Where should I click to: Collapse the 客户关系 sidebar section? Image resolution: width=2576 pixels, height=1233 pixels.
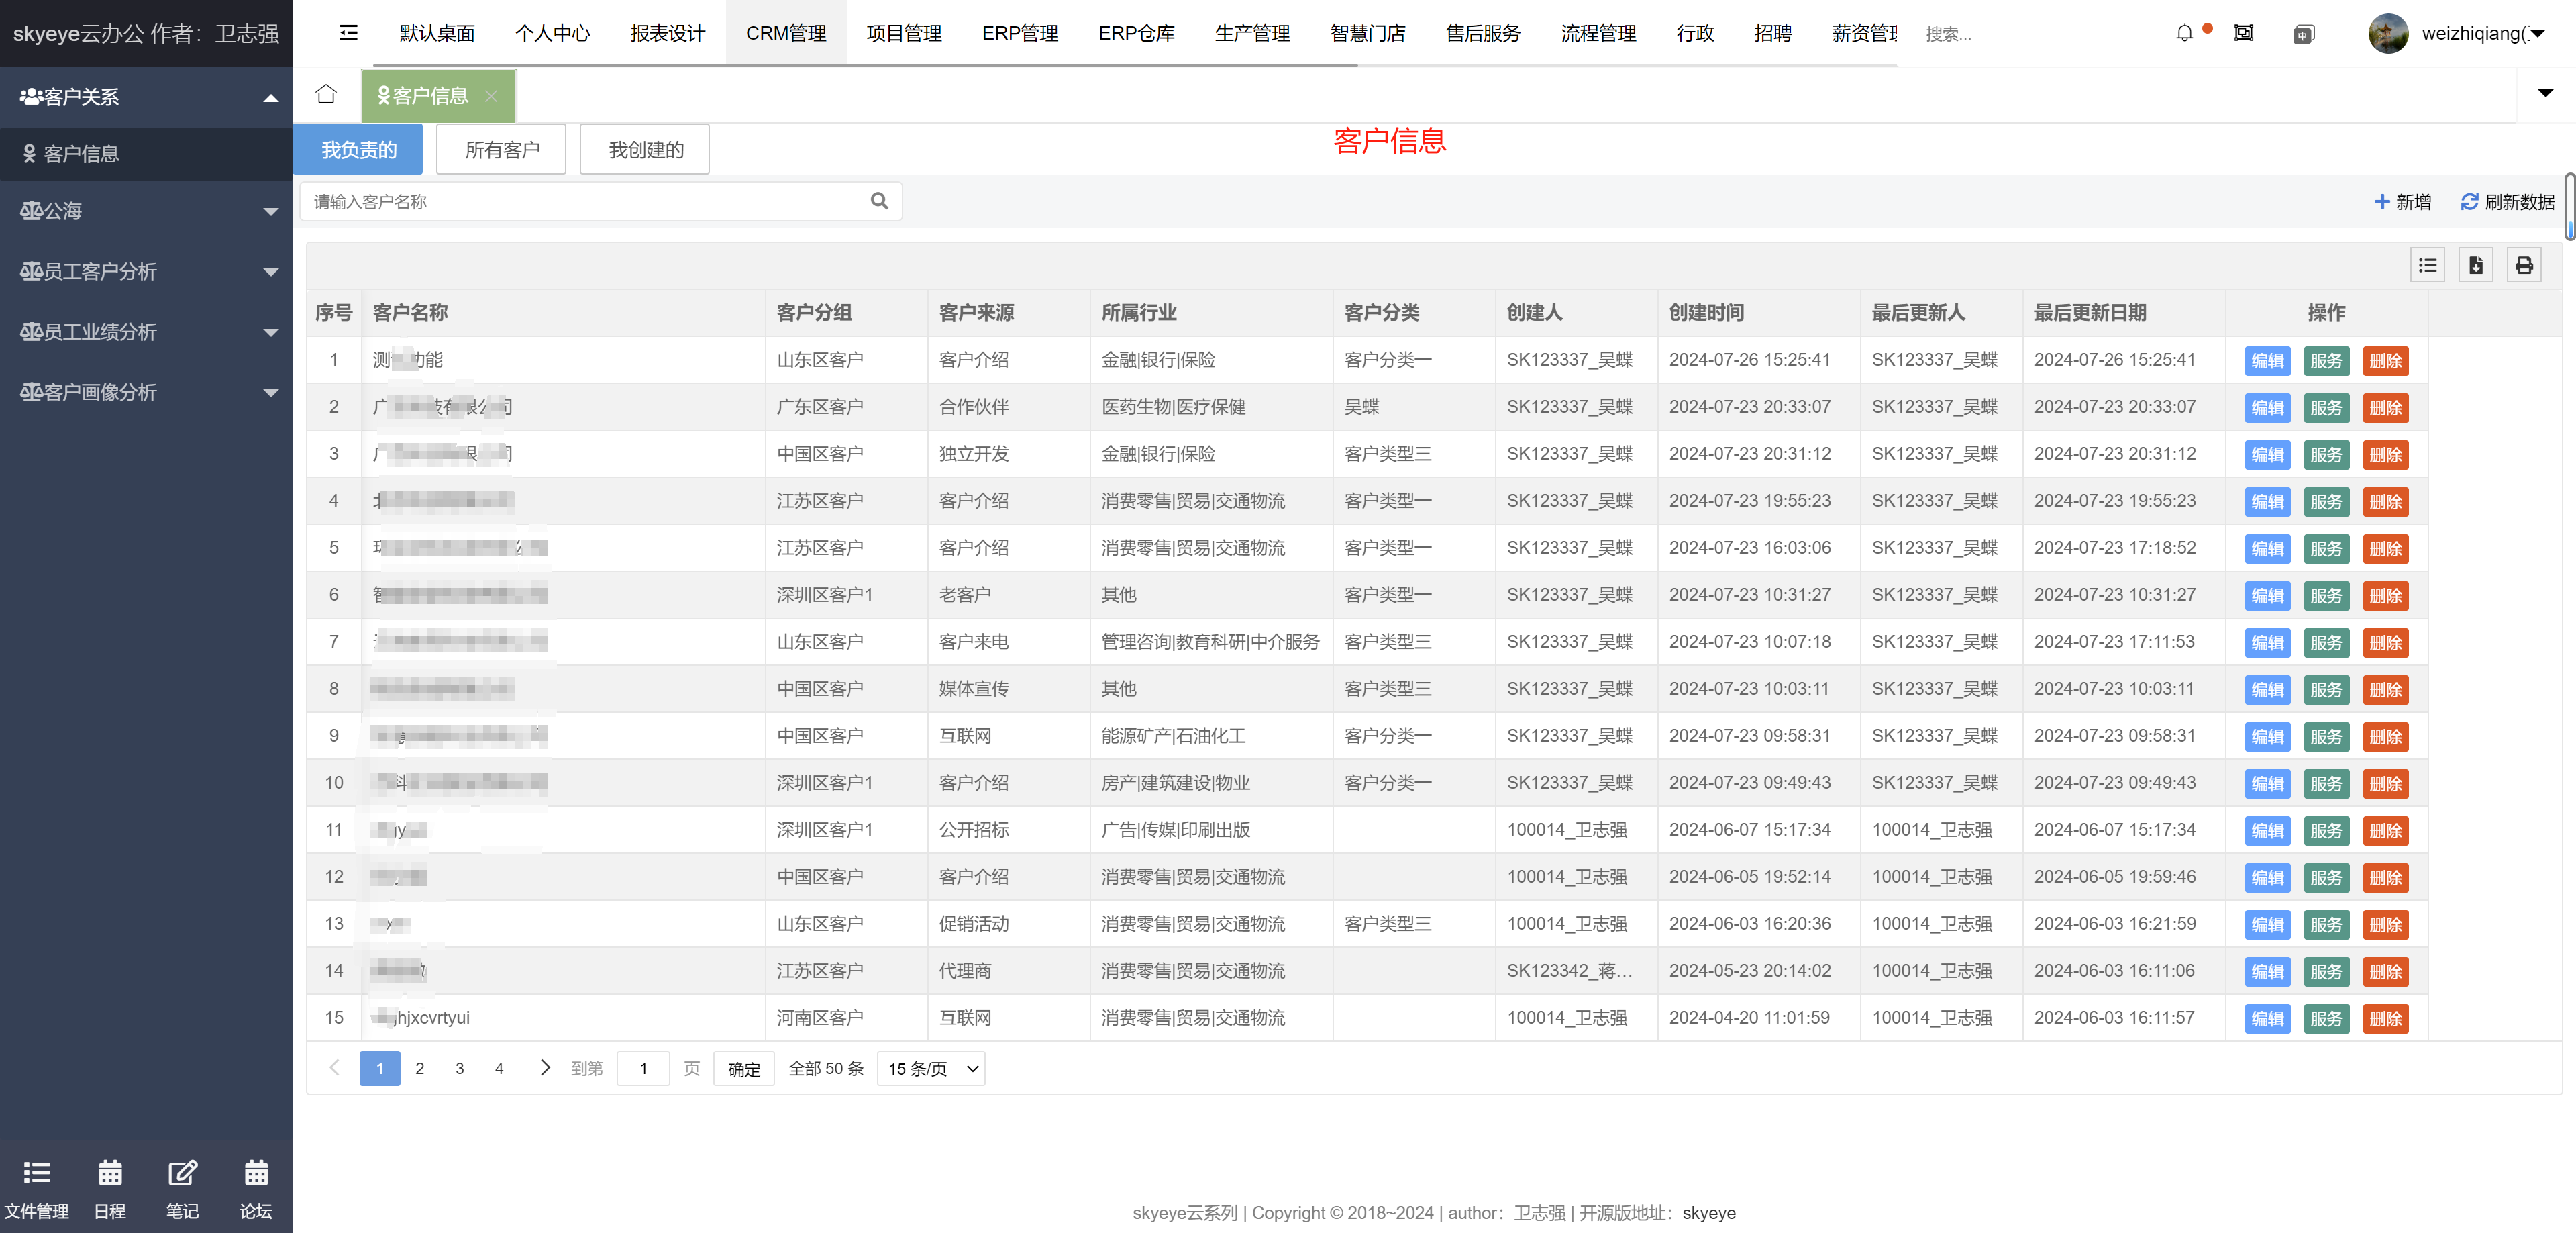click(x=146, y=97)
